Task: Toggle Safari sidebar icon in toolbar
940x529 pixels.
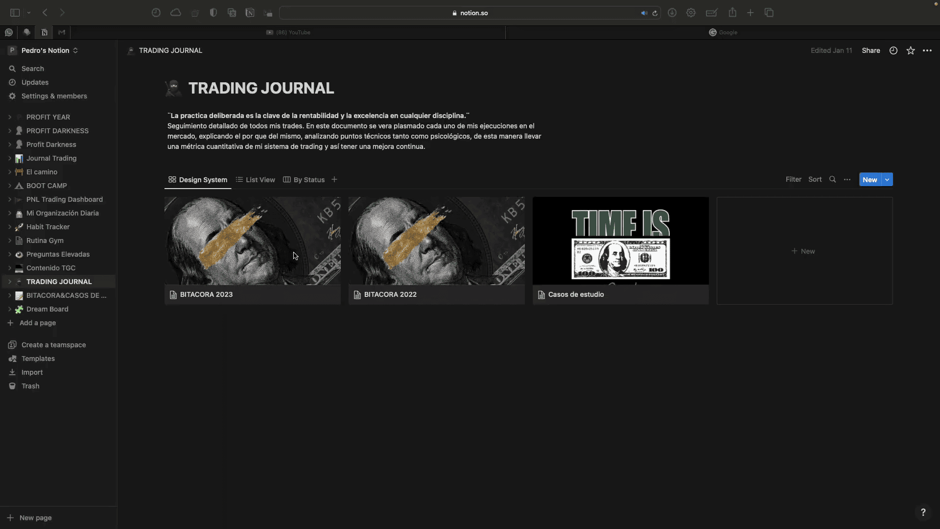Action: tap(15, 13)
